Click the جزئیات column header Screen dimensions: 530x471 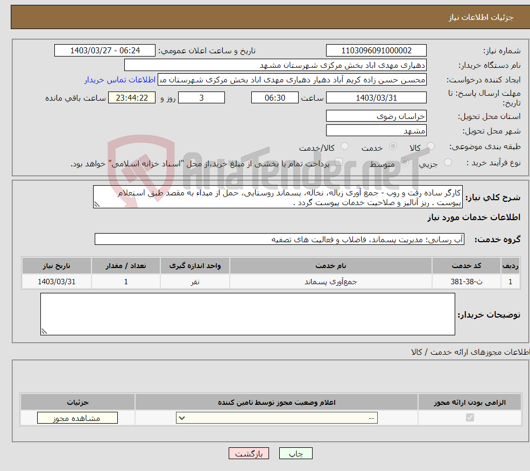[77, 402]
